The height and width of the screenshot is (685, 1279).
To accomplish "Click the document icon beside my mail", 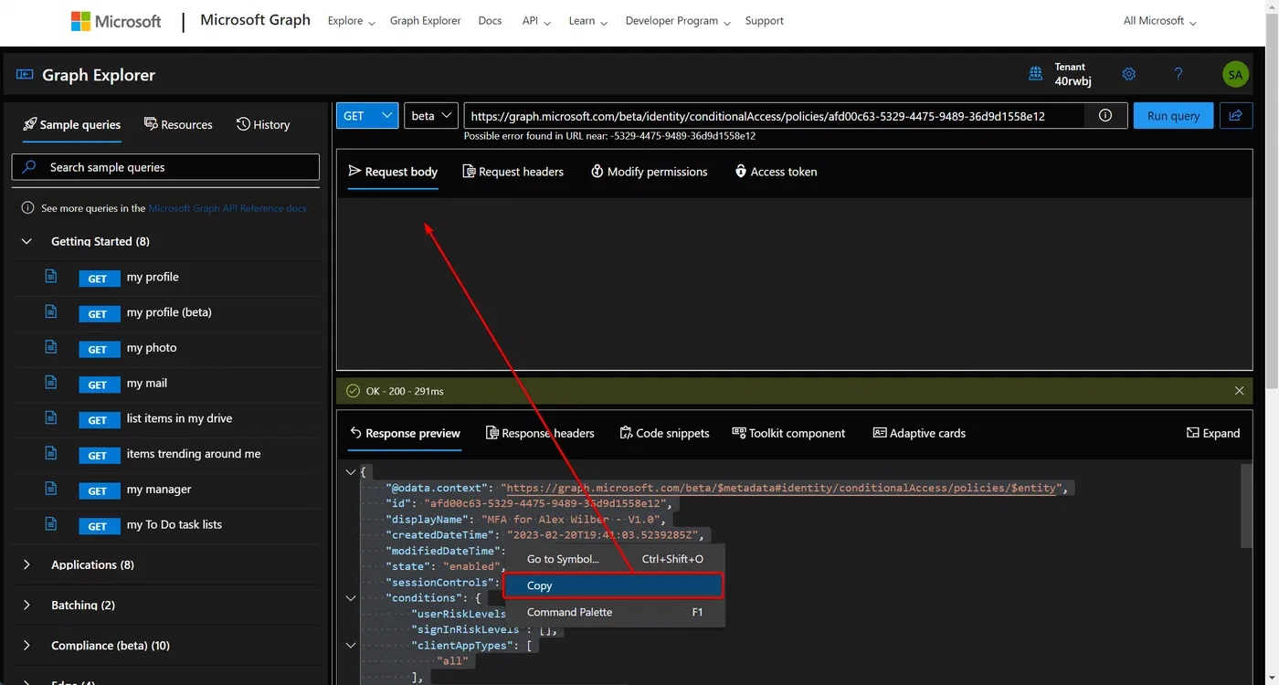I will pos(51,384).
